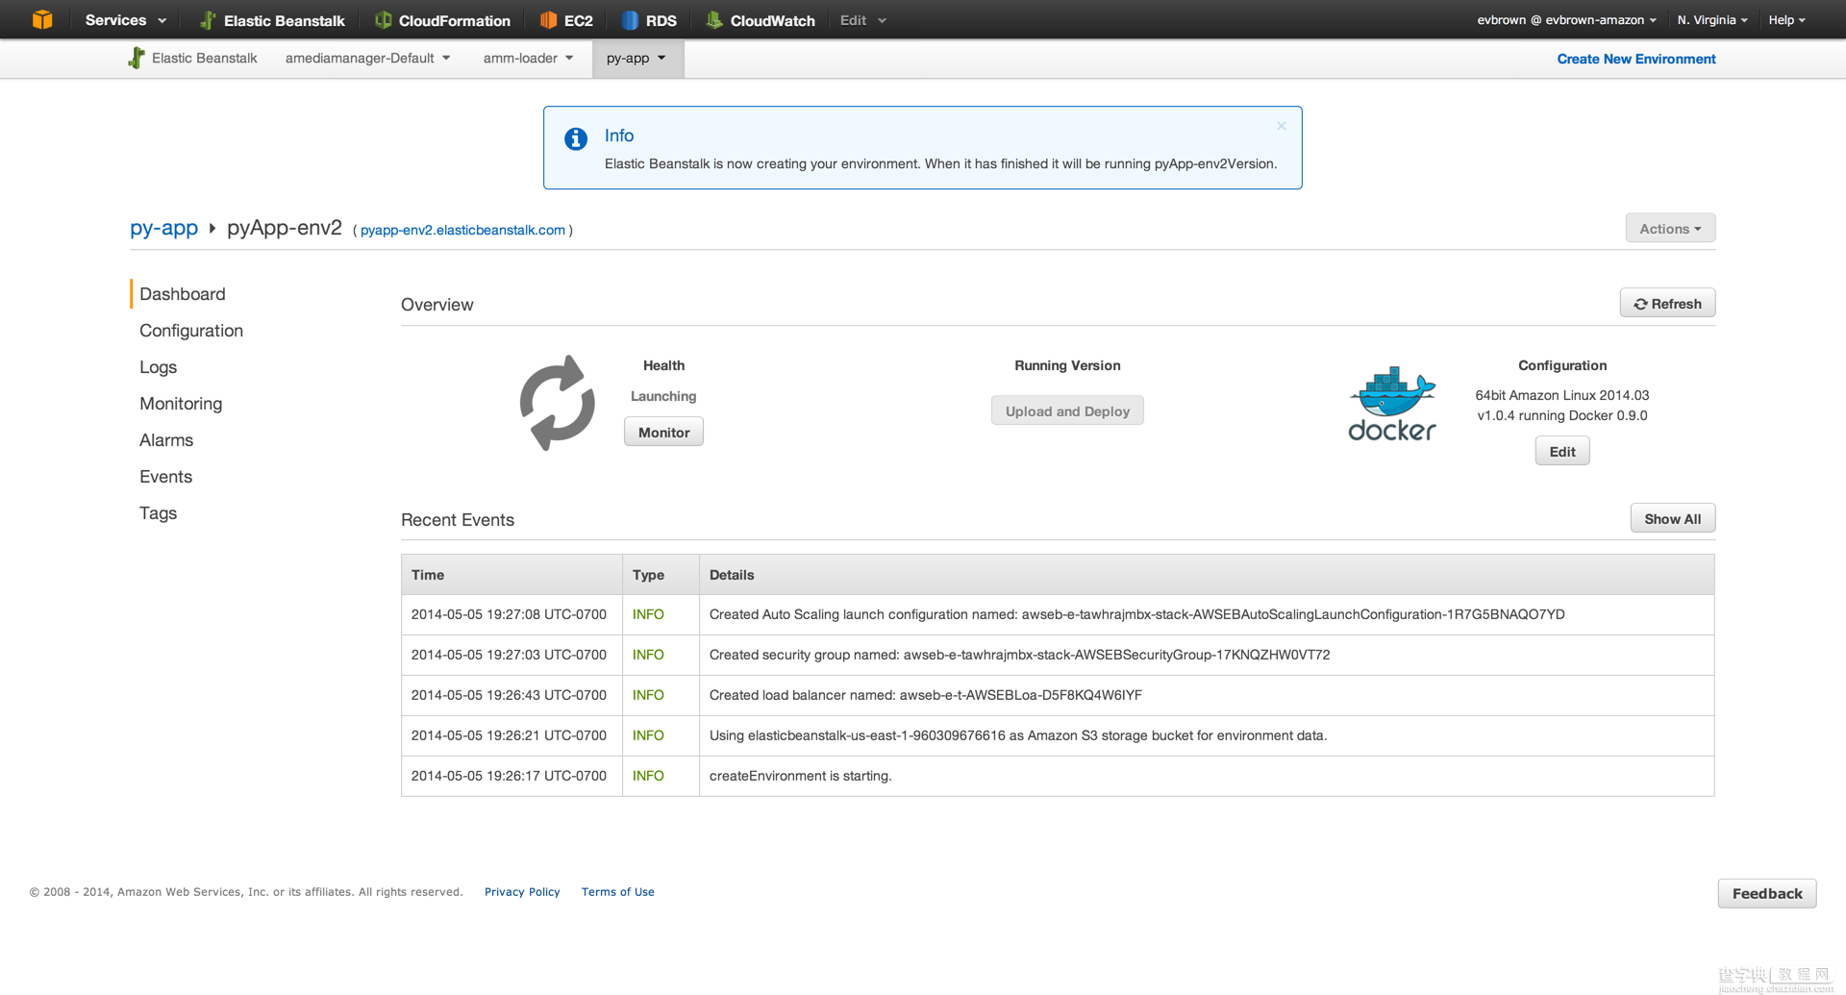This screenshot has width=1846, height=995.
Task: Open RDS shortcut in top bar
Action: point(649,20)
